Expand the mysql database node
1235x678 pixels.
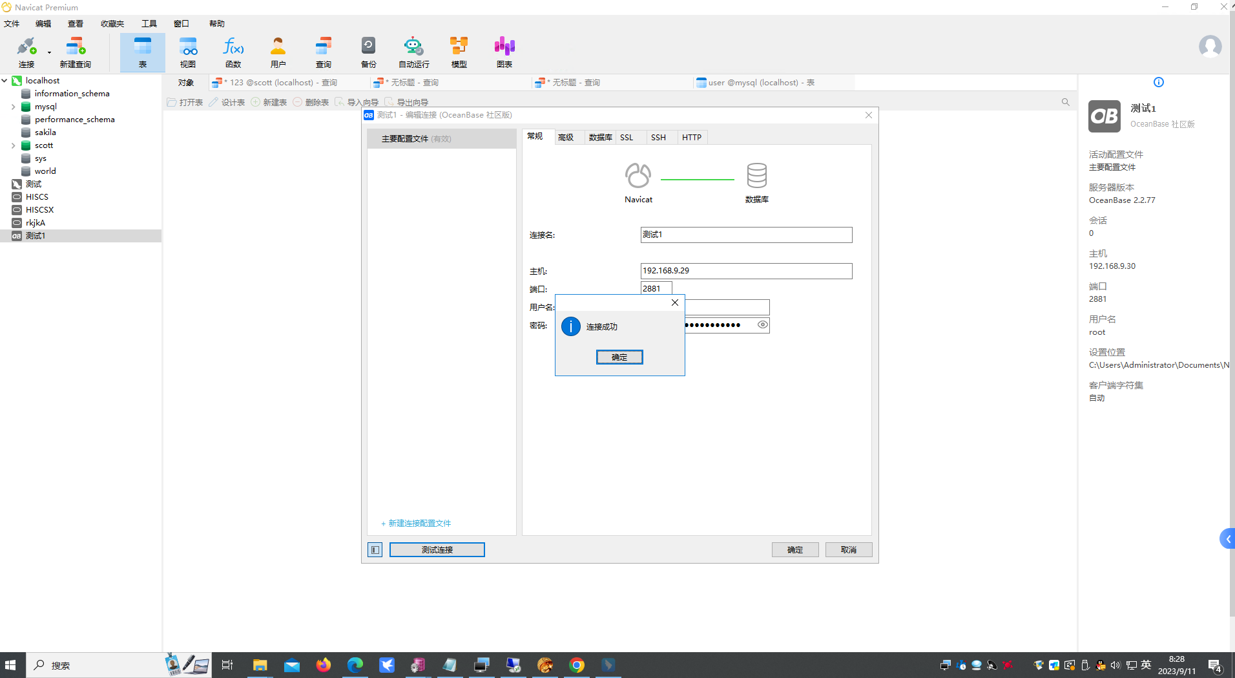14,107
